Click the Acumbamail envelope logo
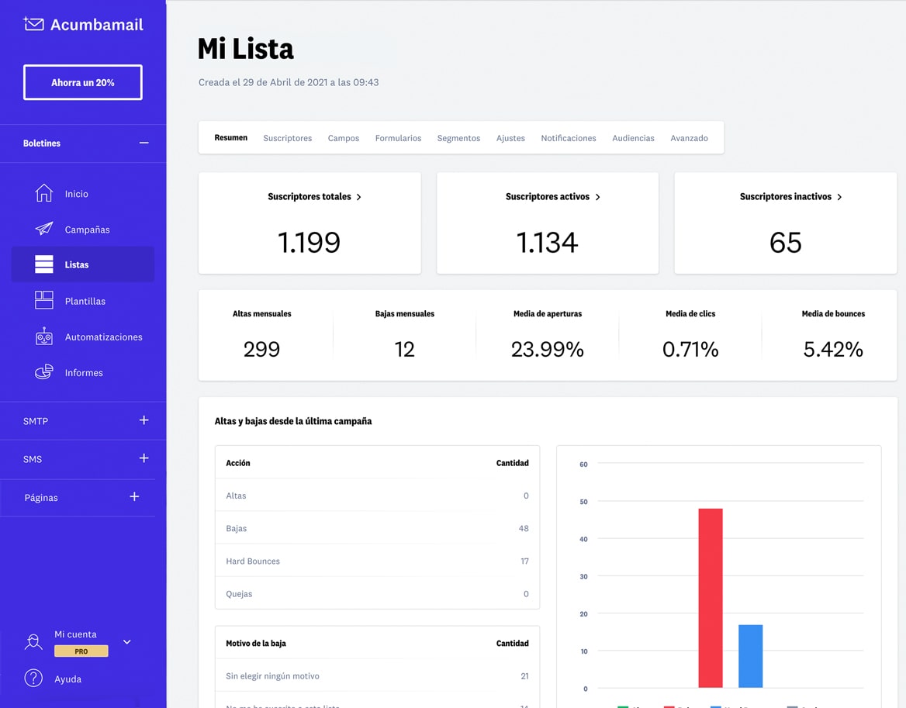This screenshot has height=708, width=906. click(34, 24)
